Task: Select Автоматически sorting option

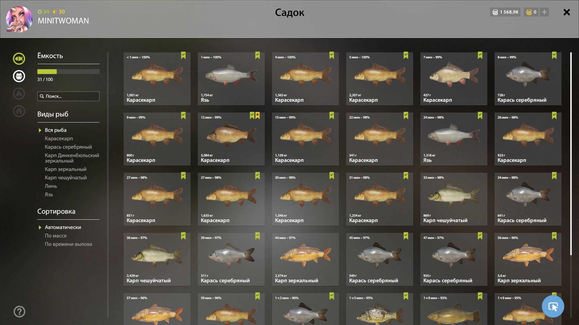Action: click(63, 227)
